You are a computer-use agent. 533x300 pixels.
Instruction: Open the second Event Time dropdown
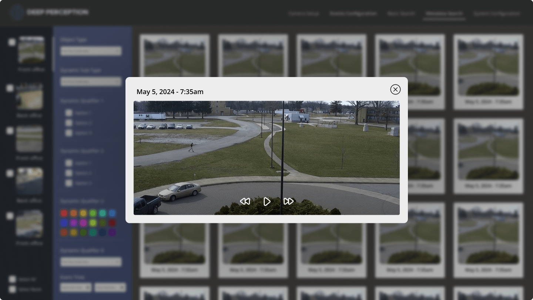(x=110, y=287)
